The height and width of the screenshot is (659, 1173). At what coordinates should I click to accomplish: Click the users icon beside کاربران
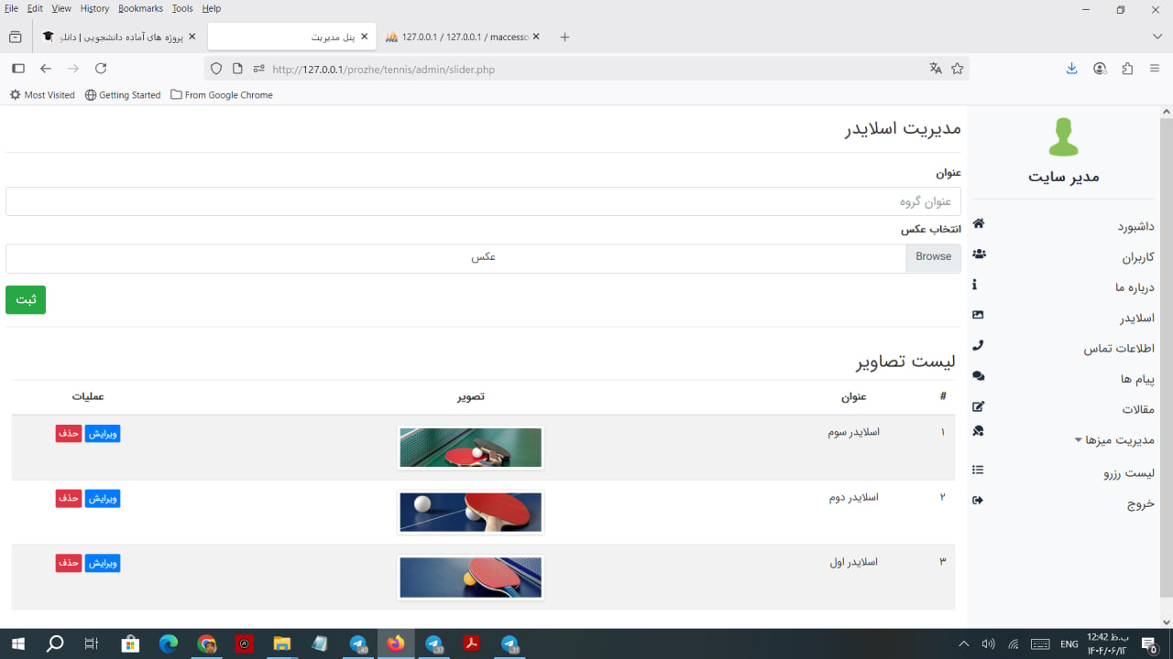click(978, 254)
